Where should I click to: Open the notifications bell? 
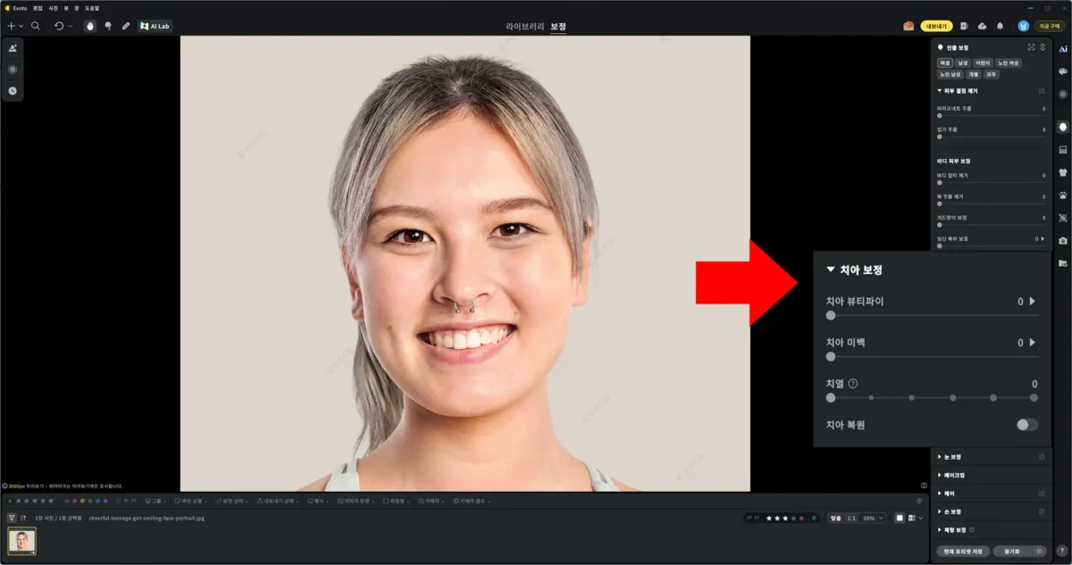[x=1000, y=26]
